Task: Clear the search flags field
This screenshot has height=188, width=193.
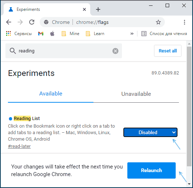Action: (x=115, y=51)
